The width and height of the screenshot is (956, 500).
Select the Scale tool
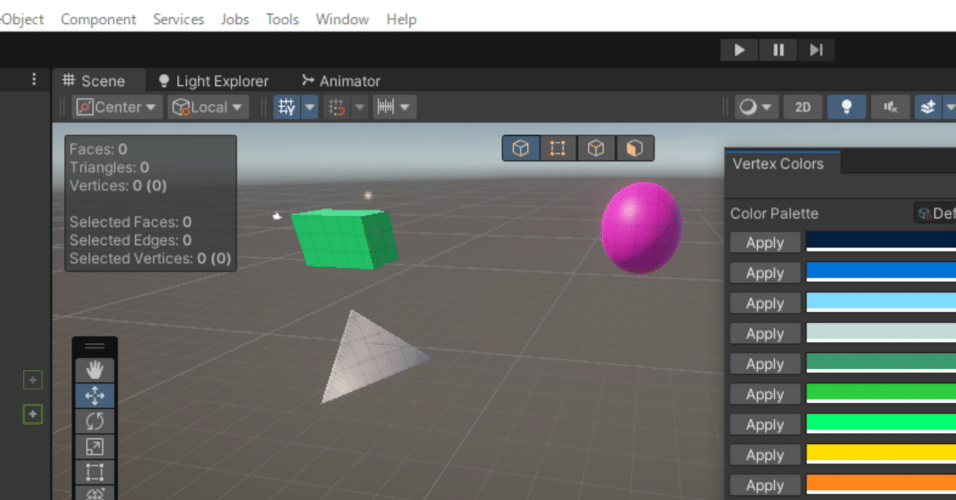pos(94,446)
